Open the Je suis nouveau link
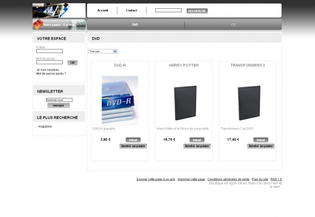Image resolution: width=315 pixels, height=217 pixels. click(x=48, y=70)
